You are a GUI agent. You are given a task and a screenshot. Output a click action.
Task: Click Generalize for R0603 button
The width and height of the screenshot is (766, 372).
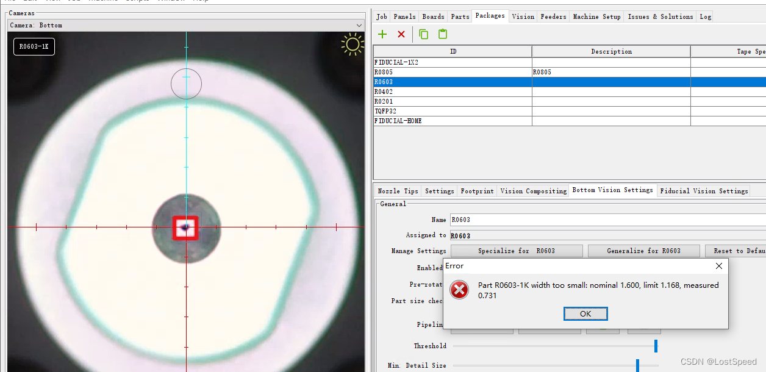coord(643,251)
